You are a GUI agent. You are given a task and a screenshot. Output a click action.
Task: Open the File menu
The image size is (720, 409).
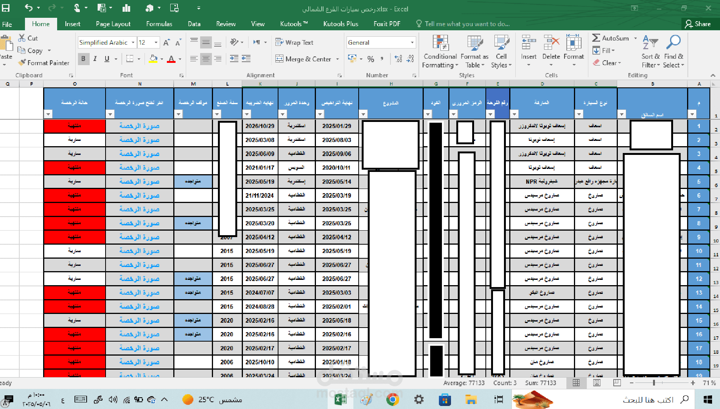click(x=7, y=24)
